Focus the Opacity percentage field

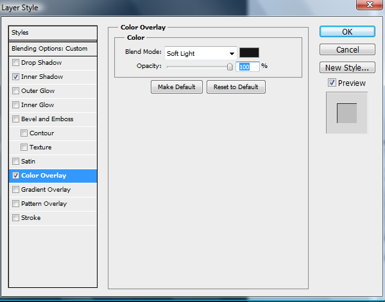click(248, 67)
